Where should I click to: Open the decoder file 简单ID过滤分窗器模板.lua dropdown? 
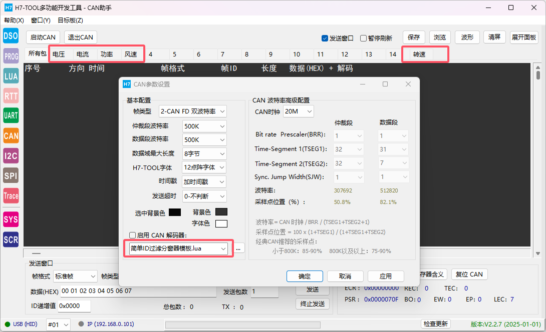click(179, 248)
